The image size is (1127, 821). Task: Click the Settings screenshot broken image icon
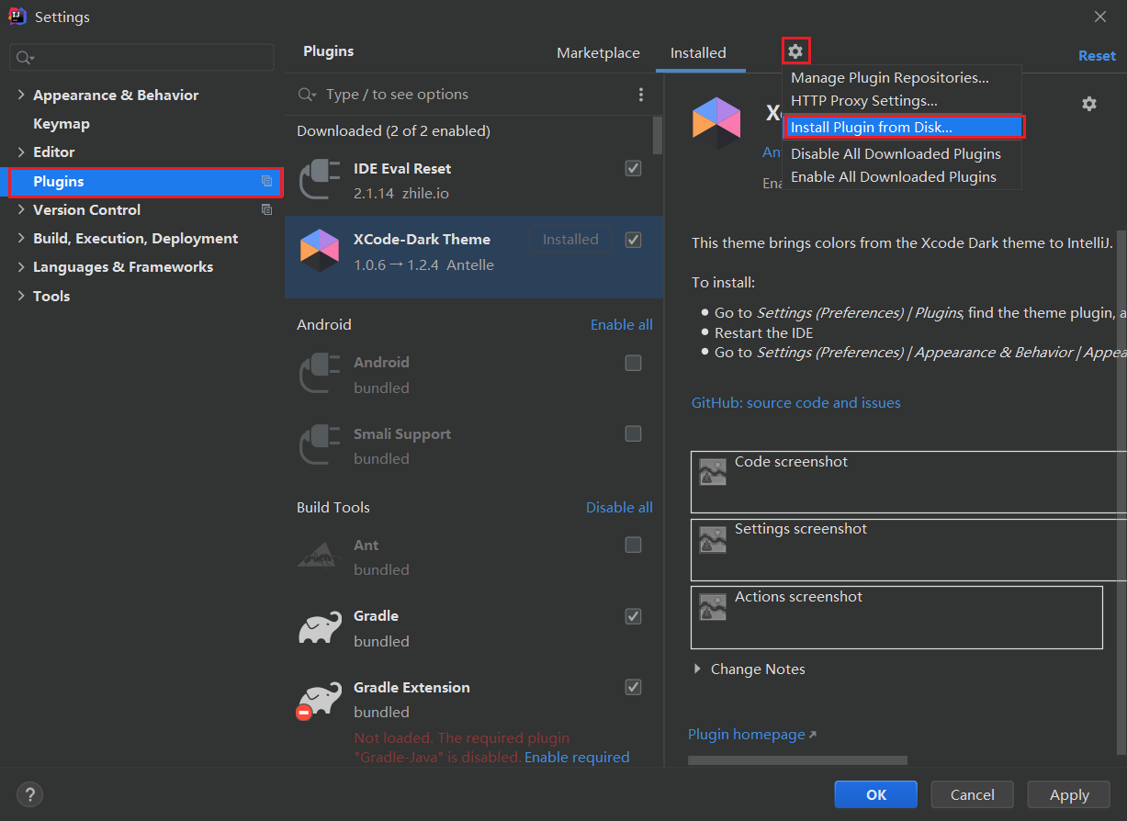pos(713,539)
